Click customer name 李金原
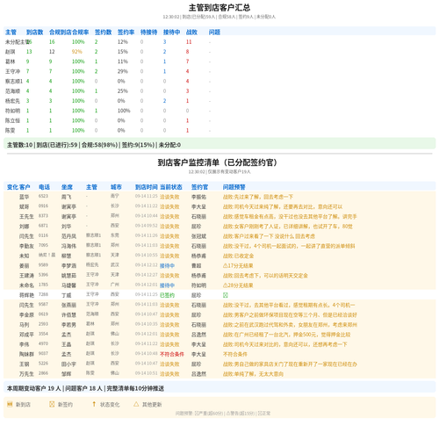The image size is (439, 433). [x=26, y=314]
